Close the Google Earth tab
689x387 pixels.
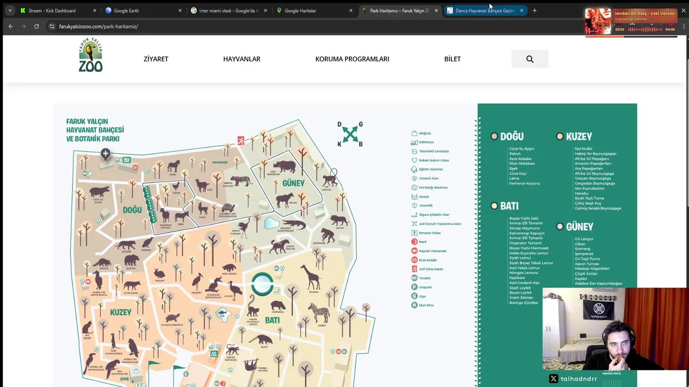coord(180,10)
